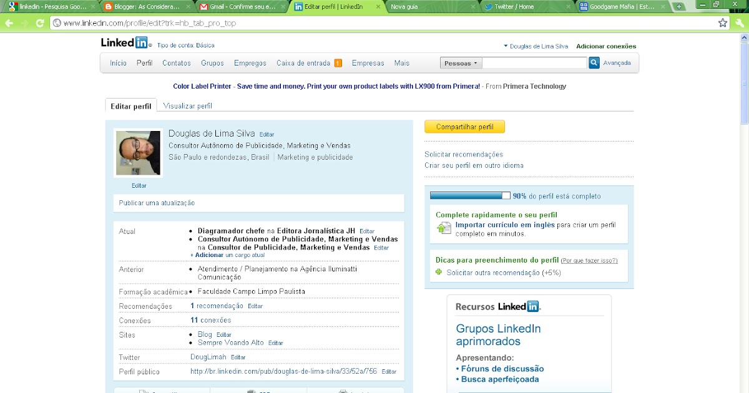Viewport: 749px width, 393px height.
Task: Click the green plus icon beside Solicitar outra recomendação
Action: click(x=439, y=273)
